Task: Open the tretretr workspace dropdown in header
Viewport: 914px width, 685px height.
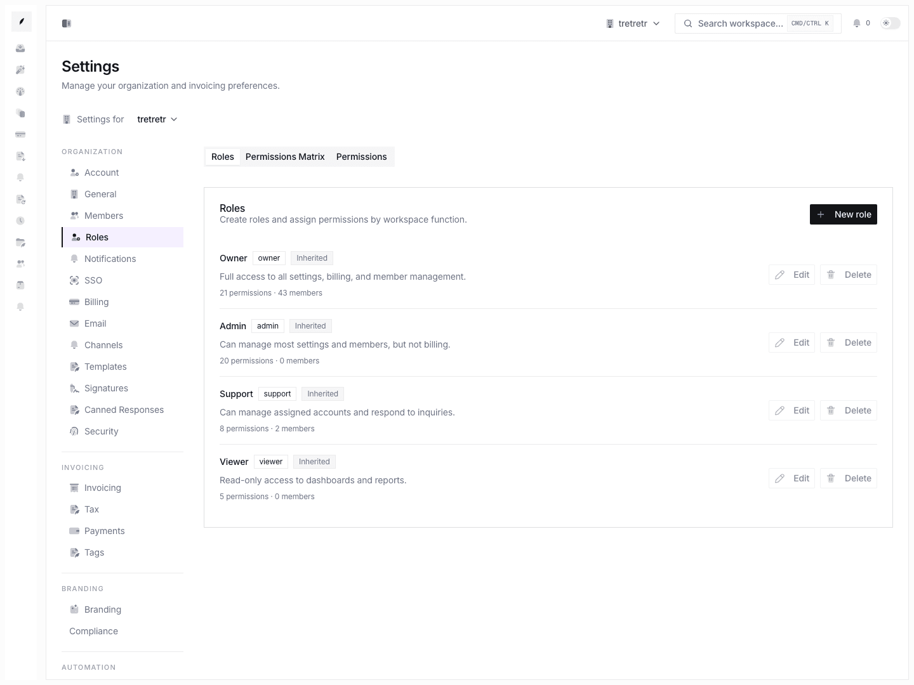Action: point(633,23)
